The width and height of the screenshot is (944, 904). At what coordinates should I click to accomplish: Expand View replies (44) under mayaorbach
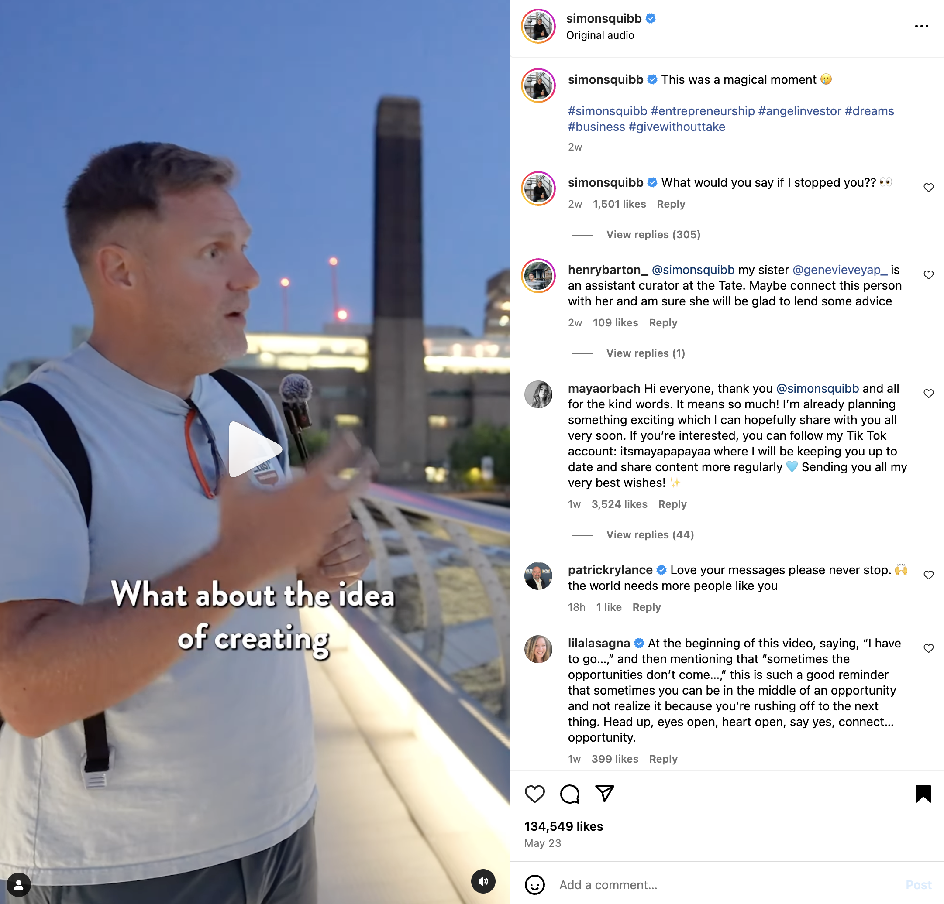tap(650, 535)
